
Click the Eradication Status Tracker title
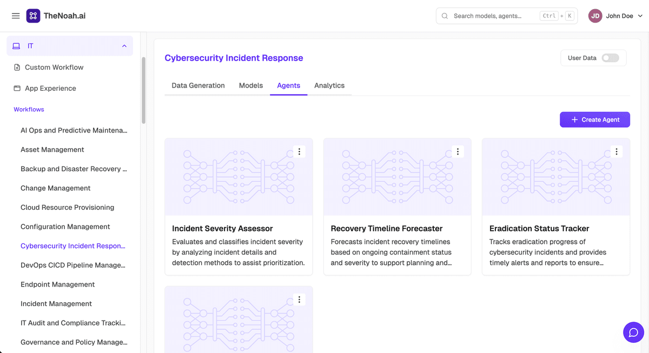point(539,229)
